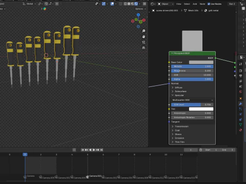
Task: Open the node editor View menu
Action: [178, 4]
